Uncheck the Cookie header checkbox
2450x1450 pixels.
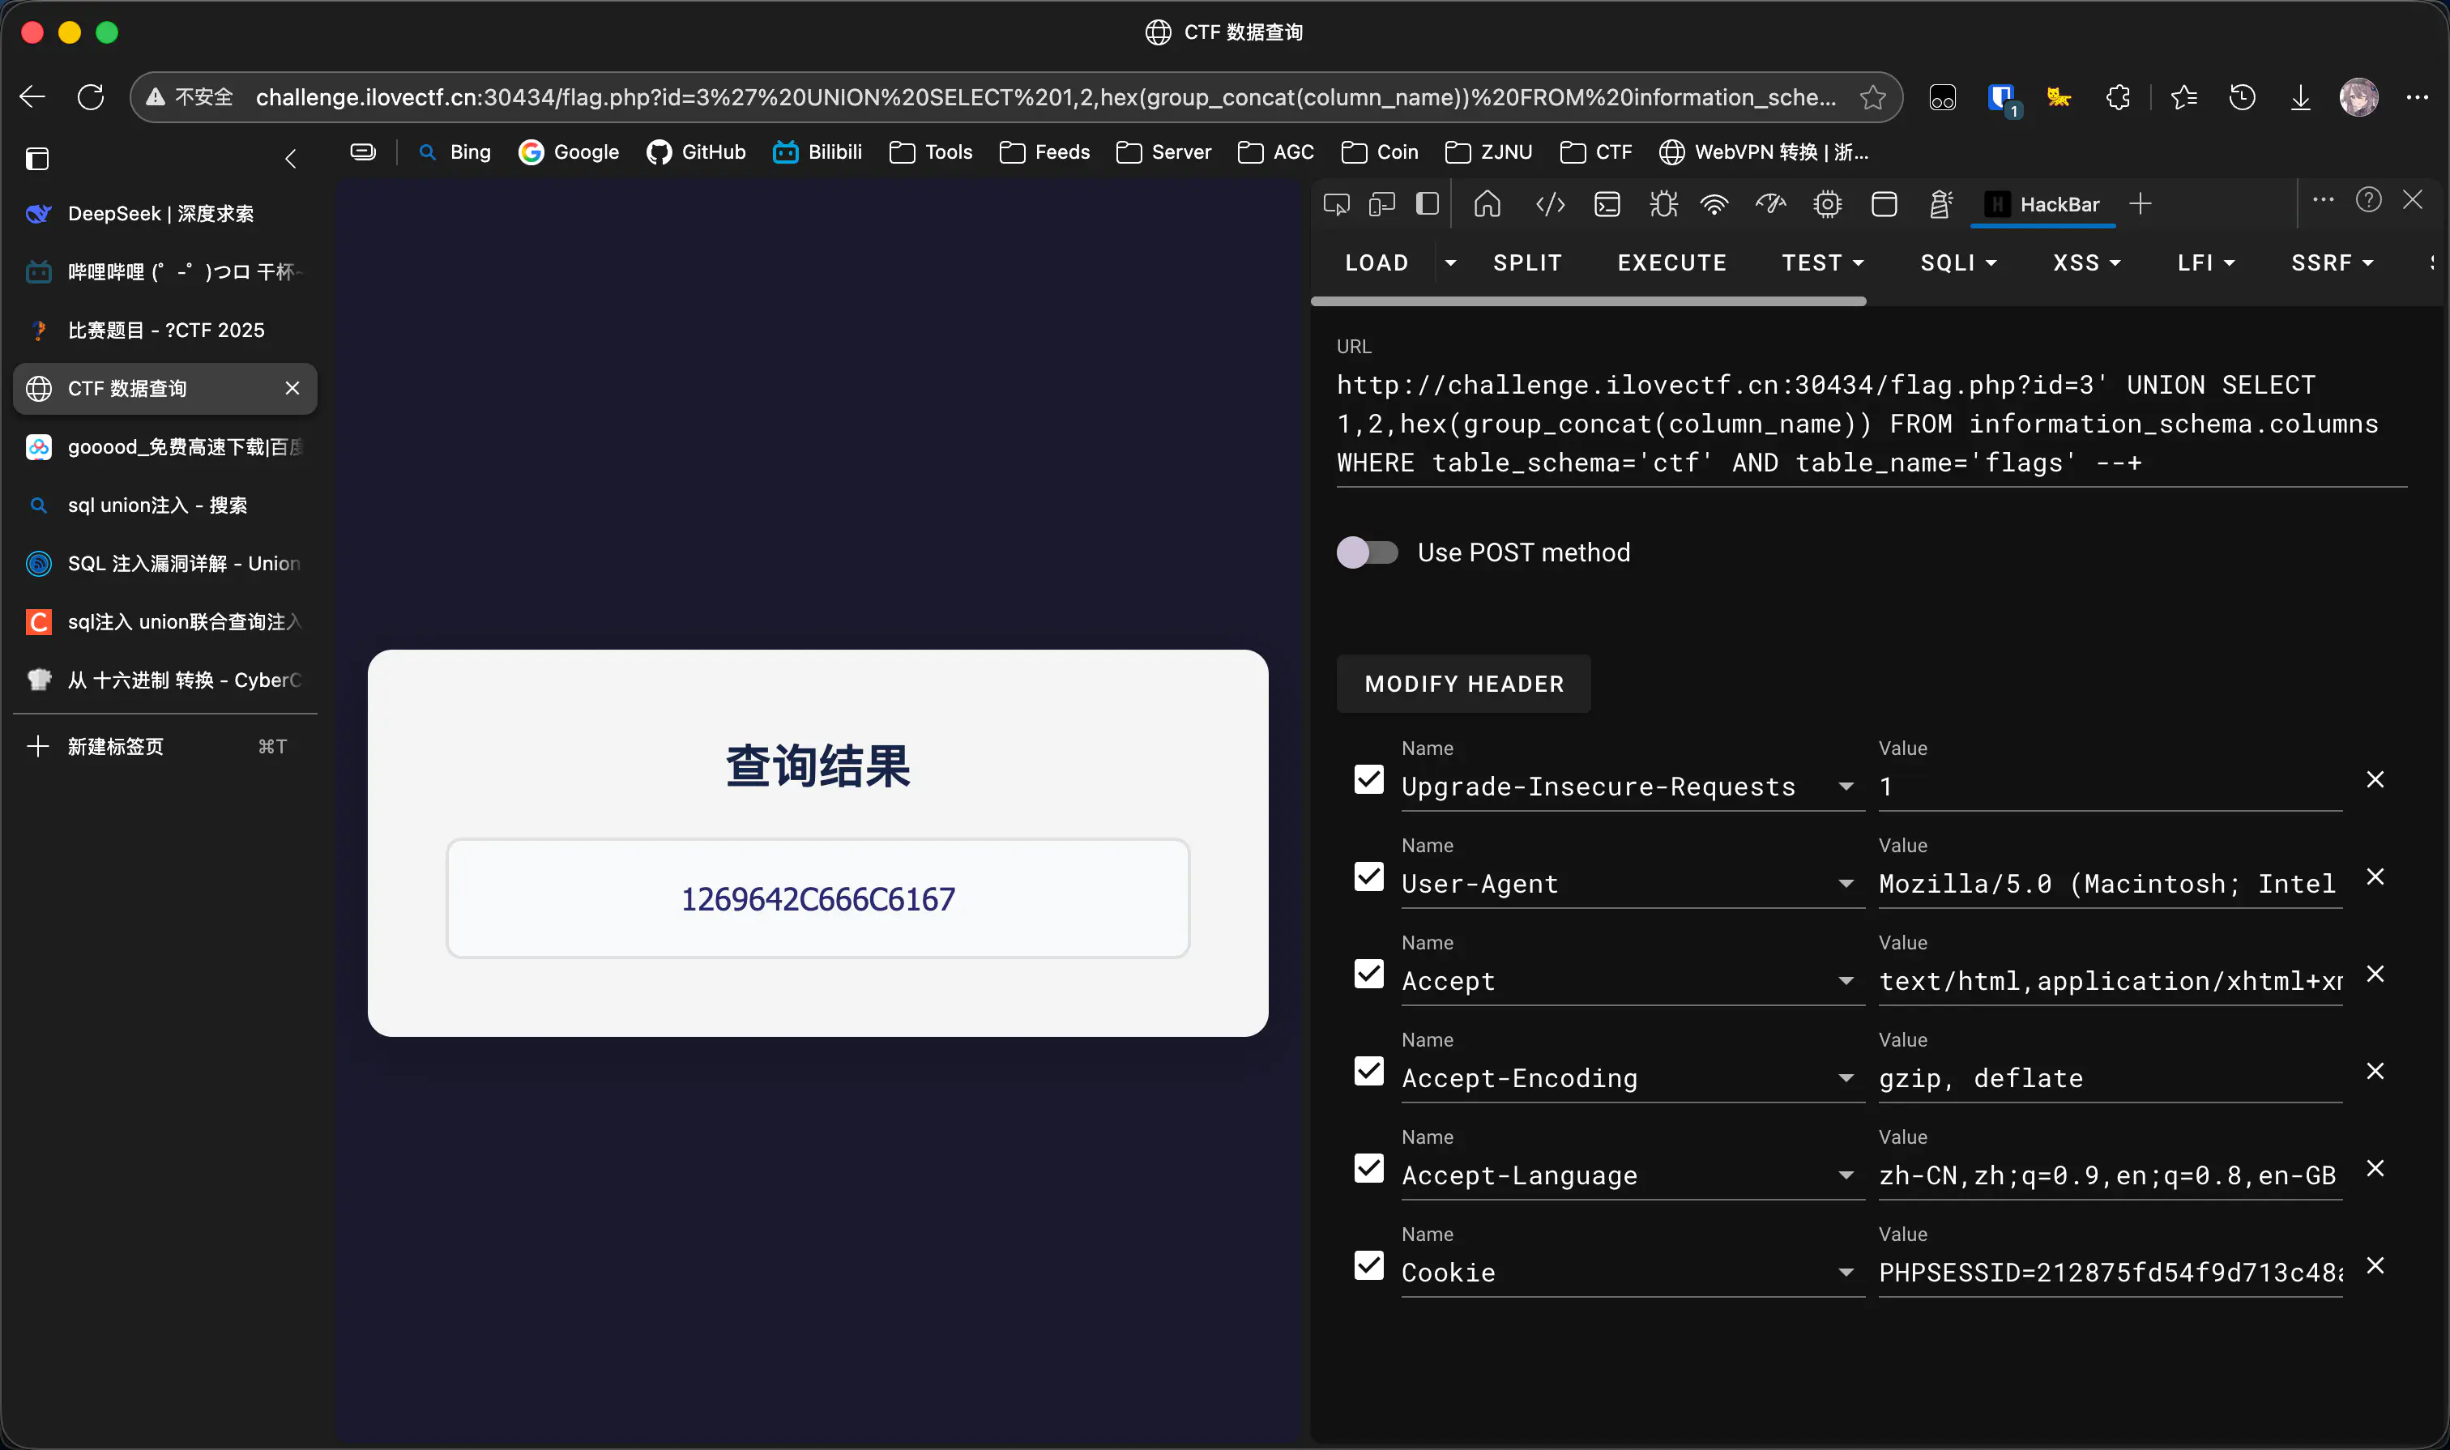(x=1368, y=1265)
